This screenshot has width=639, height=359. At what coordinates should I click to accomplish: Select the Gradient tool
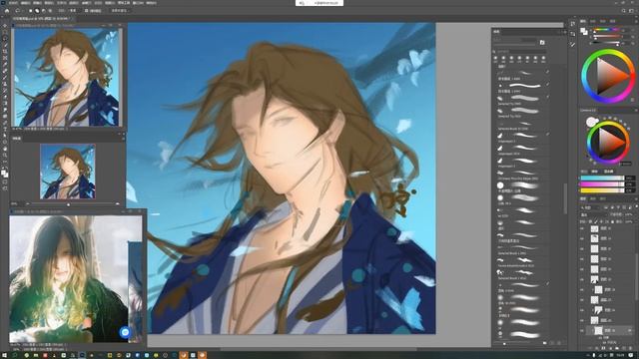(5, 104)
